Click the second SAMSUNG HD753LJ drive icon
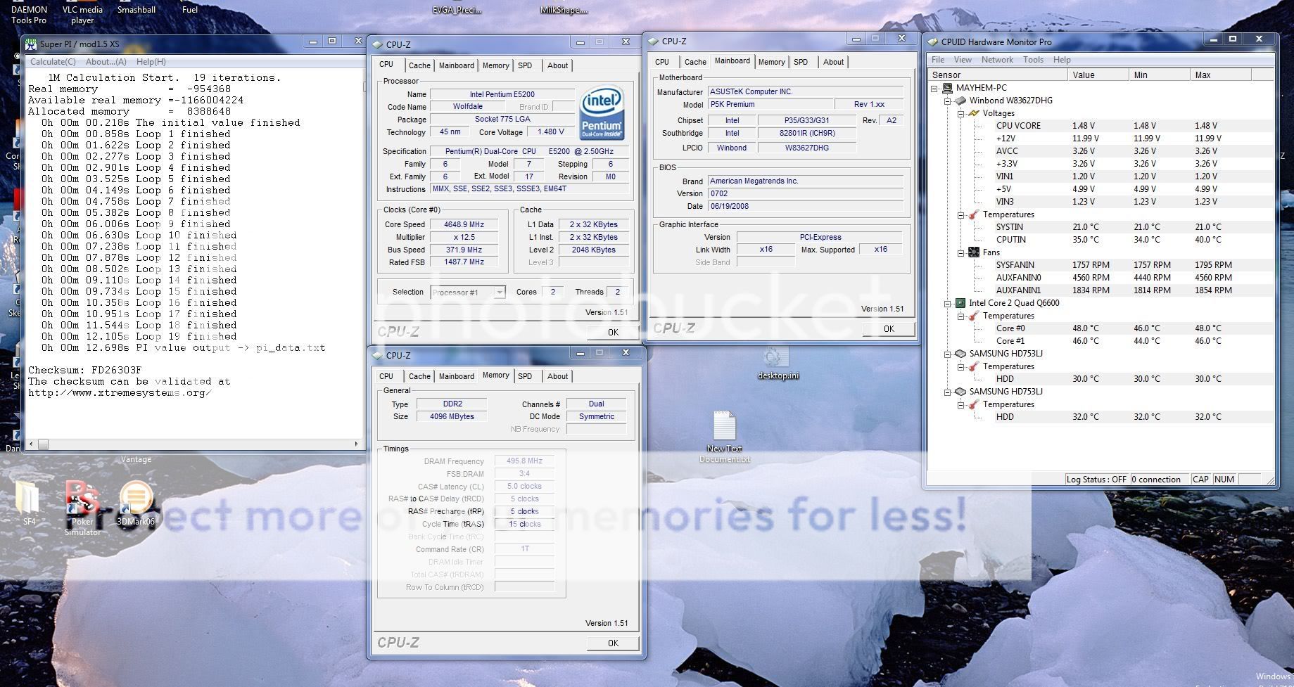 pos(960,392)
